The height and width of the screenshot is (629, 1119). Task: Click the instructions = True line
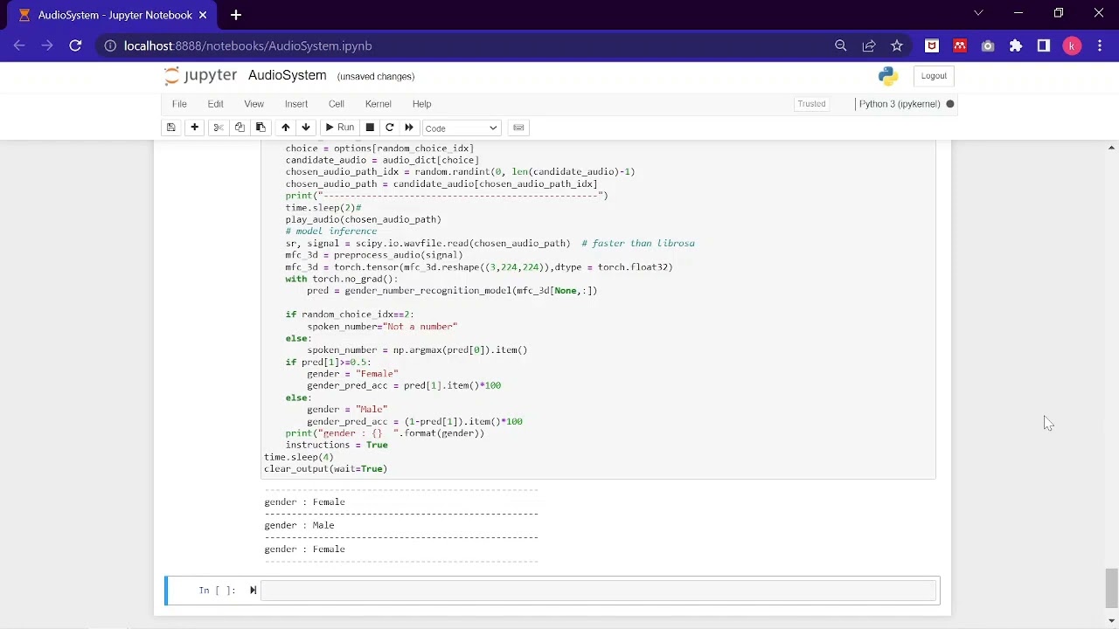click(337, 446)
